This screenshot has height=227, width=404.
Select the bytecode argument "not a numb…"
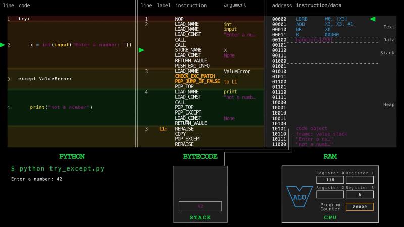(239, 97)
